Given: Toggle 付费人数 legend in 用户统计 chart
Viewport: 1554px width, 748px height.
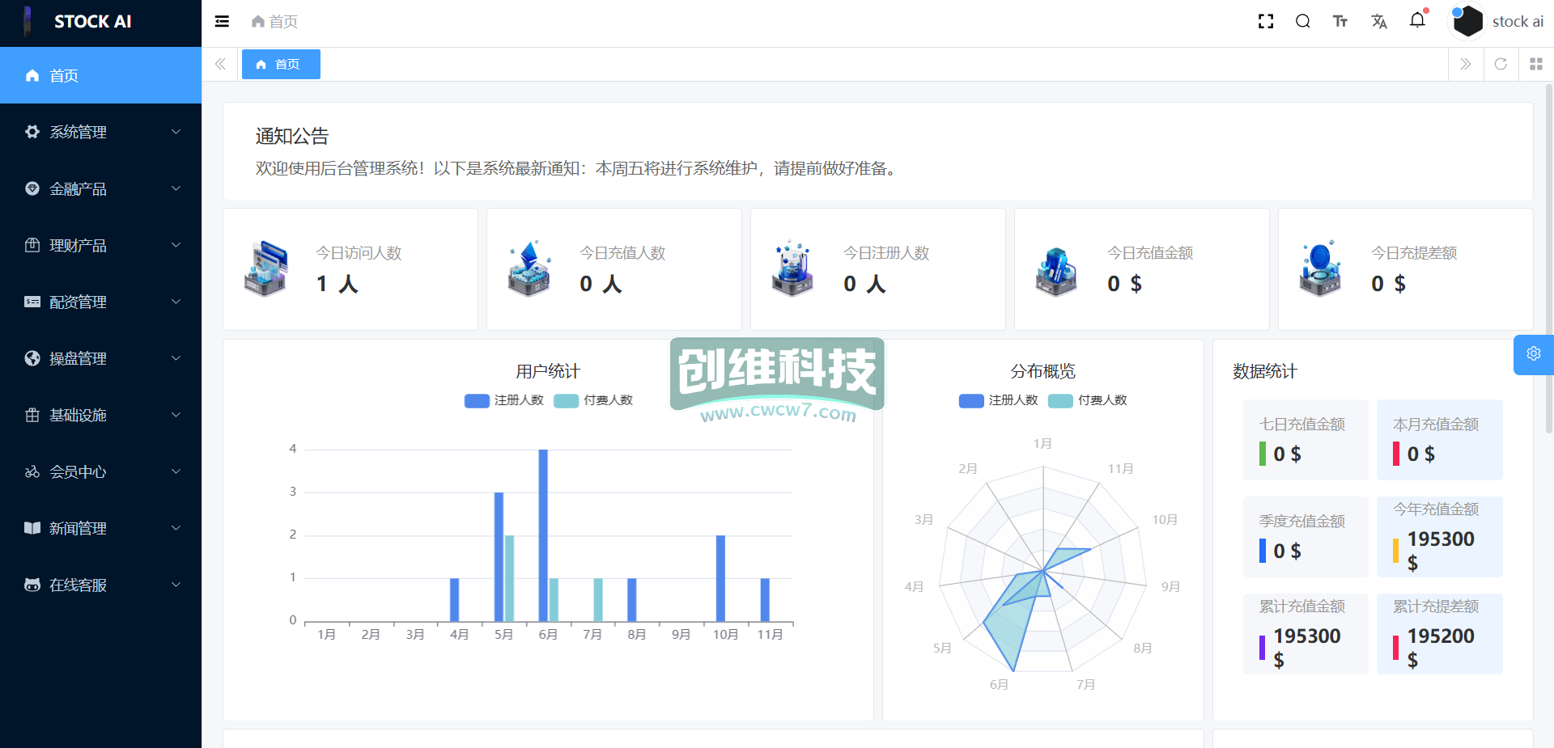Looking at the screenshot, I should coord(593,400).
